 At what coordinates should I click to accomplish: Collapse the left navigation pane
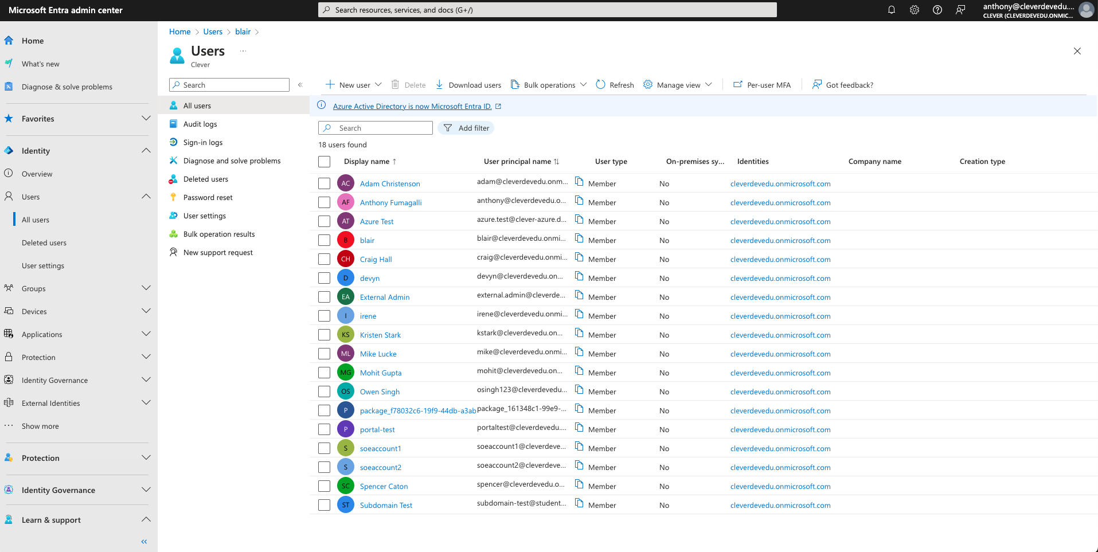pos(144,541)
